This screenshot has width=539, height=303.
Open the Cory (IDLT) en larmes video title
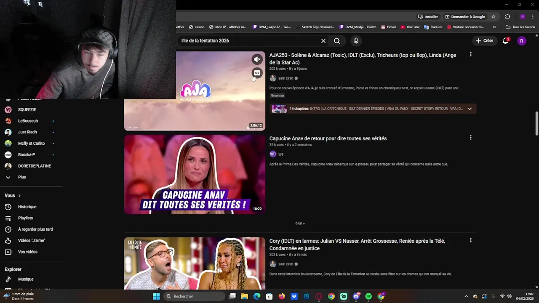click(x=357, y=245)
